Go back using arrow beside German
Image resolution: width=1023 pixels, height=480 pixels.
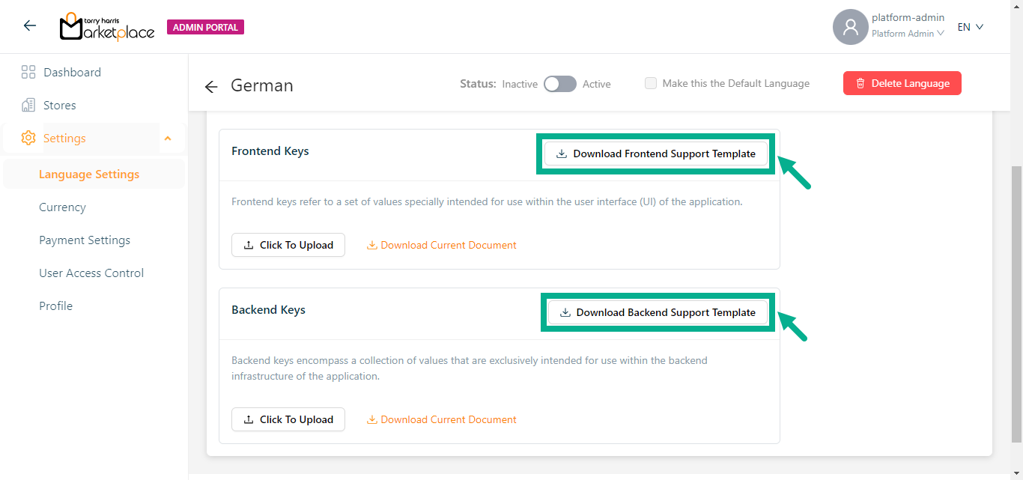pos(211,87)
